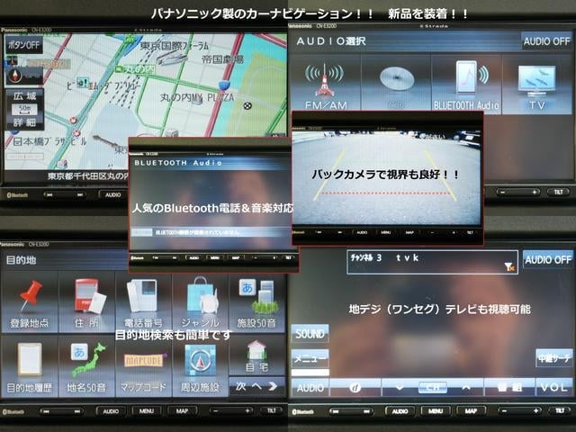This screenshot has width=576, height=432.
Task: Go to next destination page with 次へ
Action: (256, 385)
